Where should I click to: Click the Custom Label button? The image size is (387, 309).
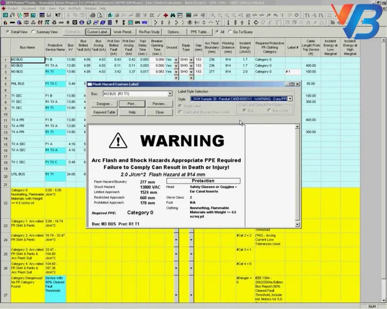pyautogui.click(x=97, y=32)
